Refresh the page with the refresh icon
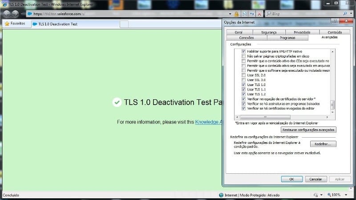The image size is (356, 200). click(252, 14)
